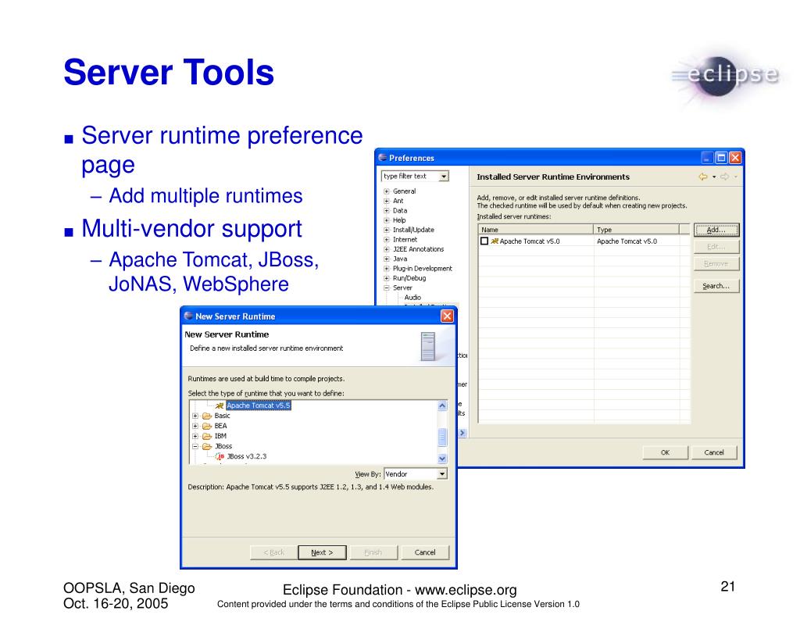The image size is (800, 618).
Task: Open the type filter text dropdown arrow
Action: tap(444, 177)
